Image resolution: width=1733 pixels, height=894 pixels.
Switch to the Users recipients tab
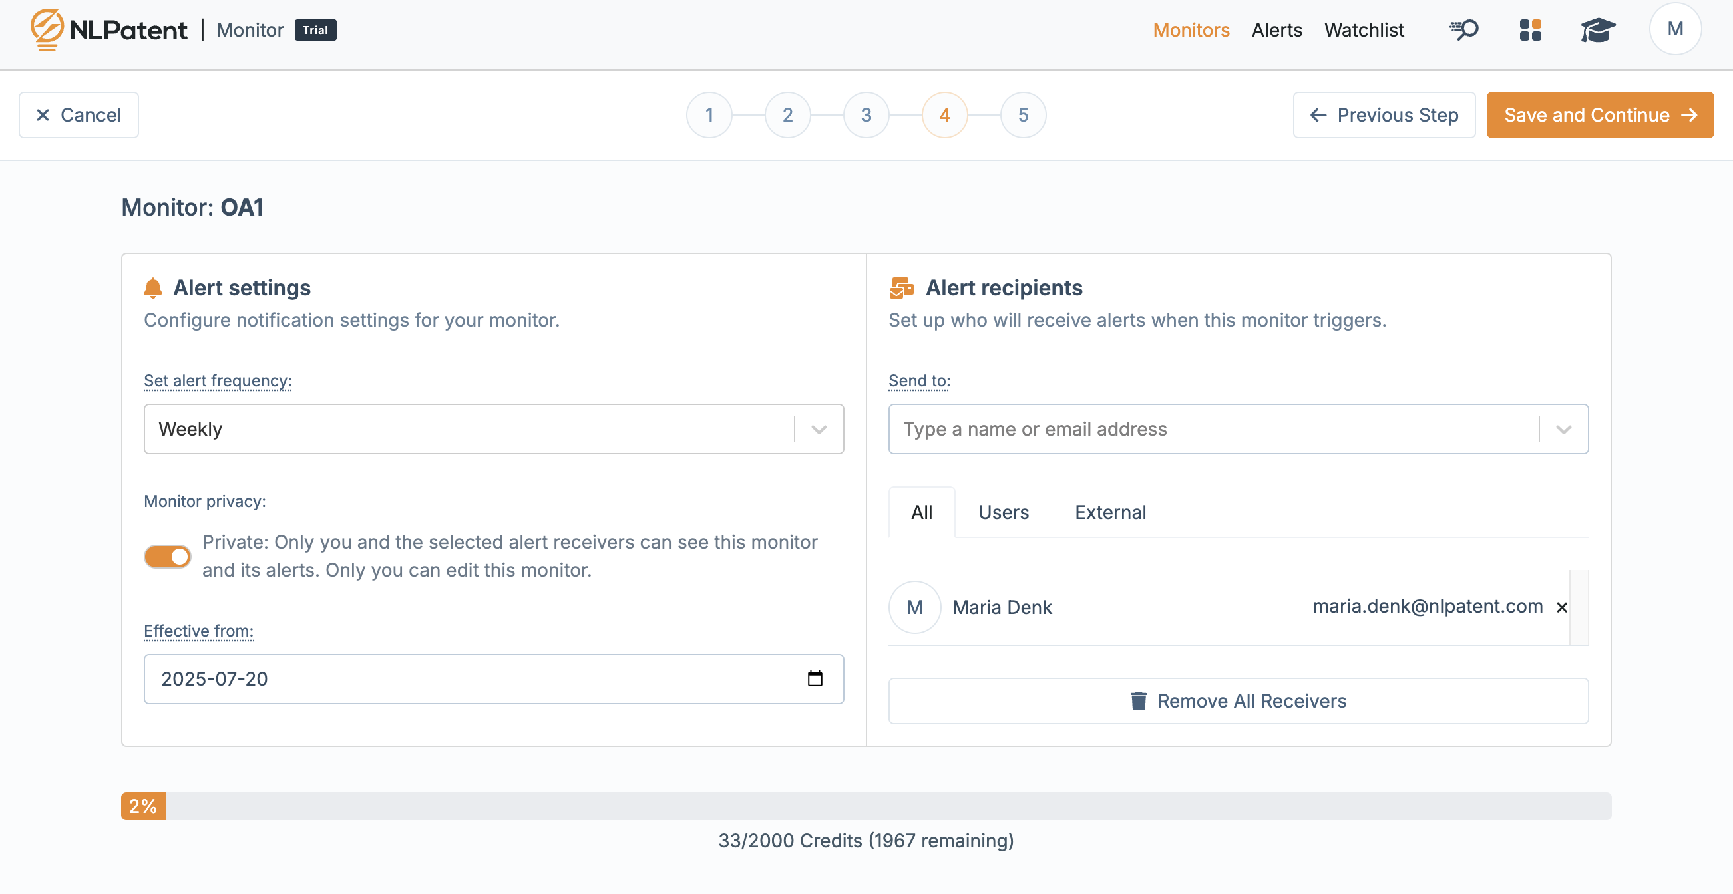(1003, 512)
